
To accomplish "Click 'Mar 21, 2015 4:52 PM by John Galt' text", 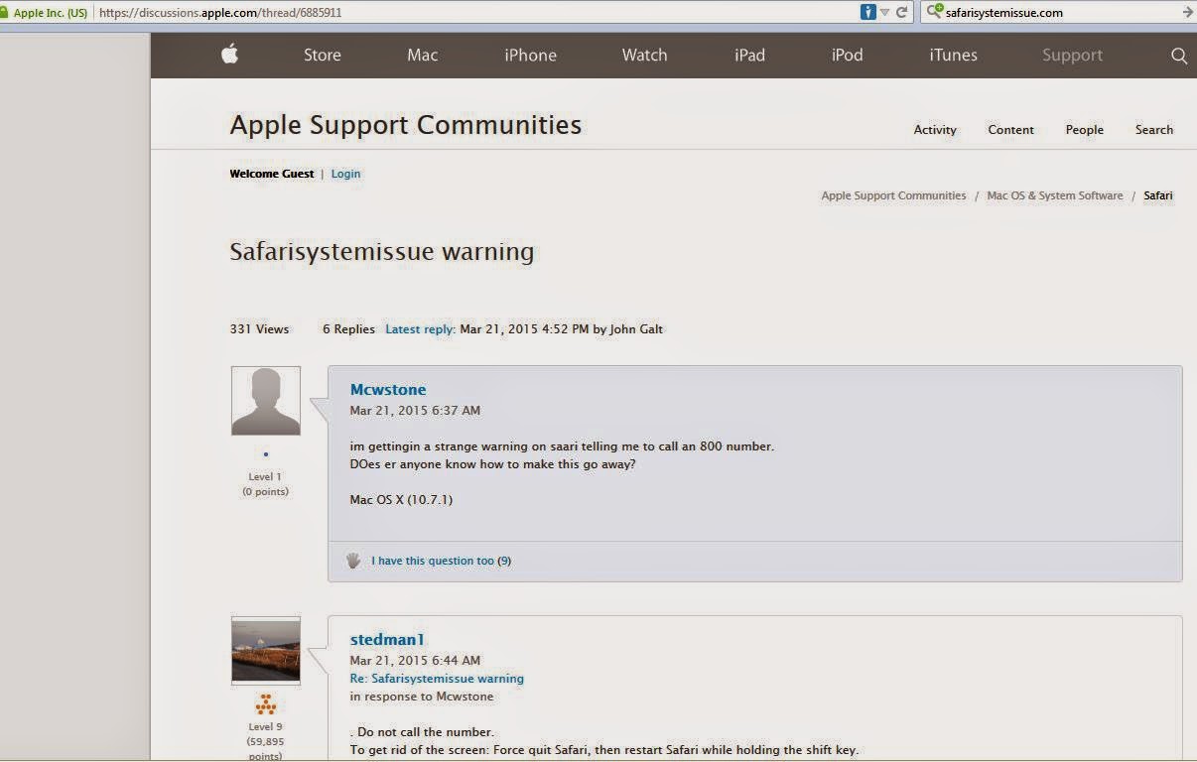I will (x=561, y=329).
